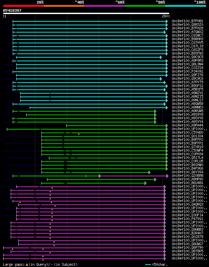The width and height of the screenshot is (209, 267).
Task: Click the cyan ~100% identity legend segment
Action: pos(186,6)
